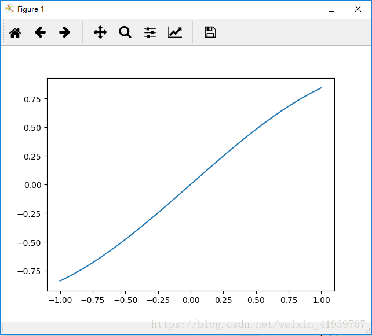
Task: Activate the Pan axes tool
Action: coord(100,32)
